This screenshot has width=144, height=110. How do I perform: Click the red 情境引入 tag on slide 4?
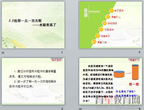click(134, 60)
